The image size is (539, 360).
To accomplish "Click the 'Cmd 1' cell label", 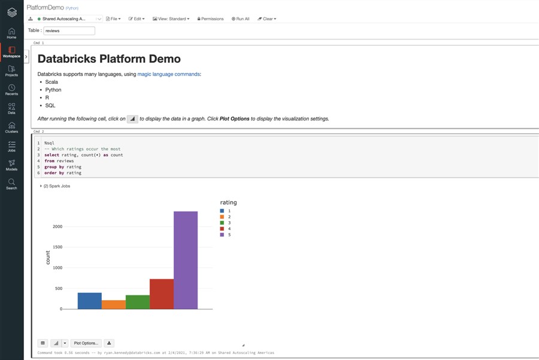I will 38,43.
